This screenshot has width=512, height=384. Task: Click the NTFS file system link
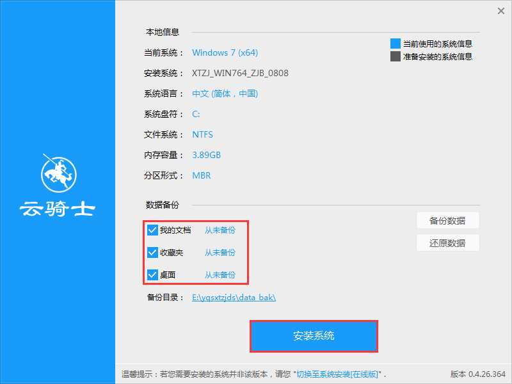[202, 134]
